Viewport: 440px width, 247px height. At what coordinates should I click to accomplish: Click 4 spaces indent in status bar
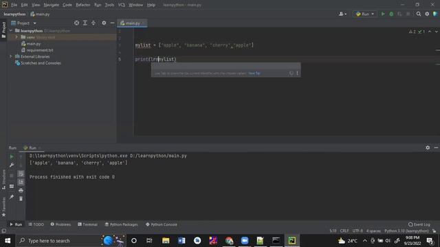[373, 231]
